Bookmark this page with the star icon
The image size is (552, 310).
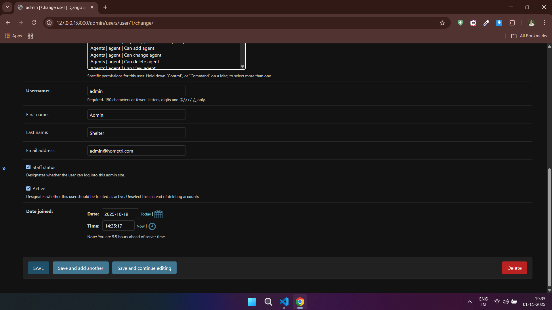(x=442, y=23)
